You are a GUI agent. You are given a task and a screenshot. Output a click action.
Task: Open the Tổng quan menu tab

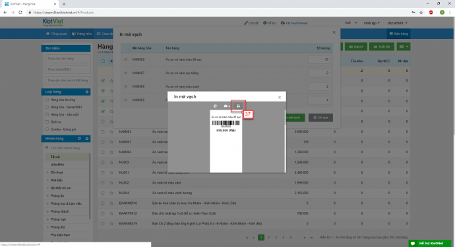tap(56, 34)
